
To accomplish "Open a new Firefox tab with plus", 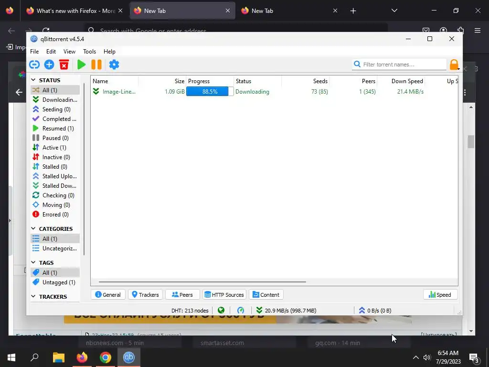I will click(x=353, y=11).
